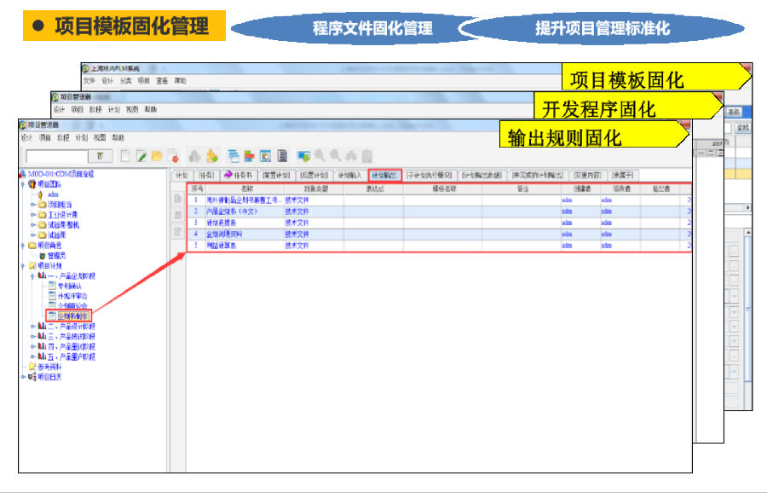767x493 pixels.
Task: Click the cascading windows toolbar icon
Action: [x=234, y=156]
